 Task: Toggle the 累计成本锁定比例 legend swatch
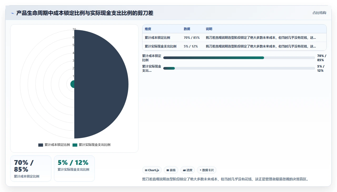click(41, 145)
